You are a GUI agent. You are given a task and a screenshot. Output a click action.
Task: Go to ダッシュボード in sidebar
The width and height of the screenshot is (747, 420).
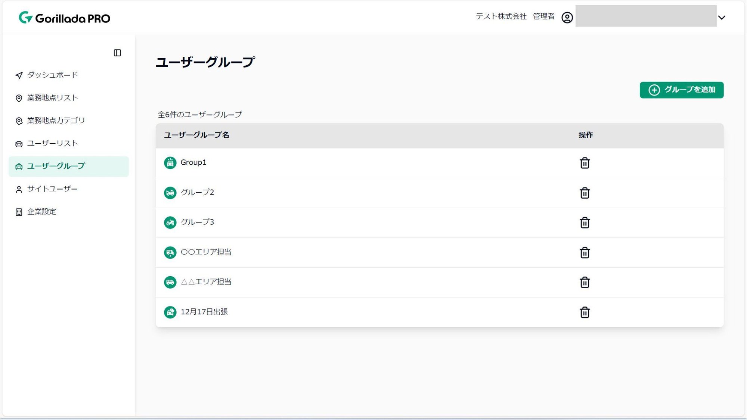[x=68, y=75]
